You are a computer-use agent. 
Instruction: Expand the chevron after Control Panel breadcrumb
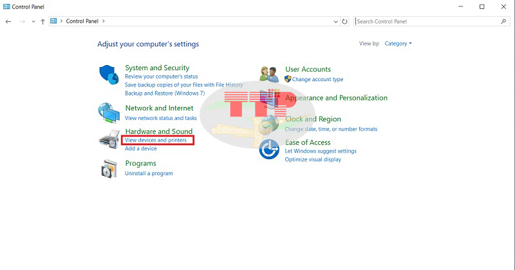click(104, 21)
